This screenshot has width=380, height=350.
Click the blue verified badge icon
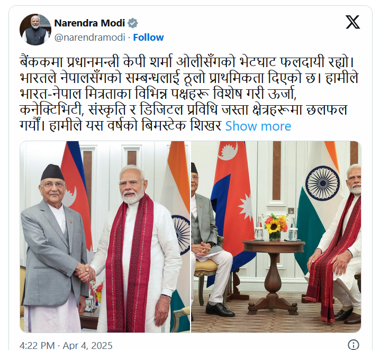pyautogui.click(x=133, y=23)
